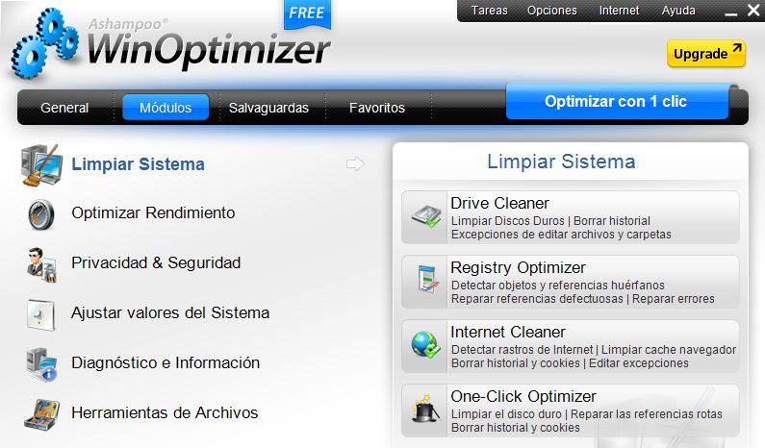Click the FREE ribbon badge
This screenshot has width=765, height=448.
[307, 13]
